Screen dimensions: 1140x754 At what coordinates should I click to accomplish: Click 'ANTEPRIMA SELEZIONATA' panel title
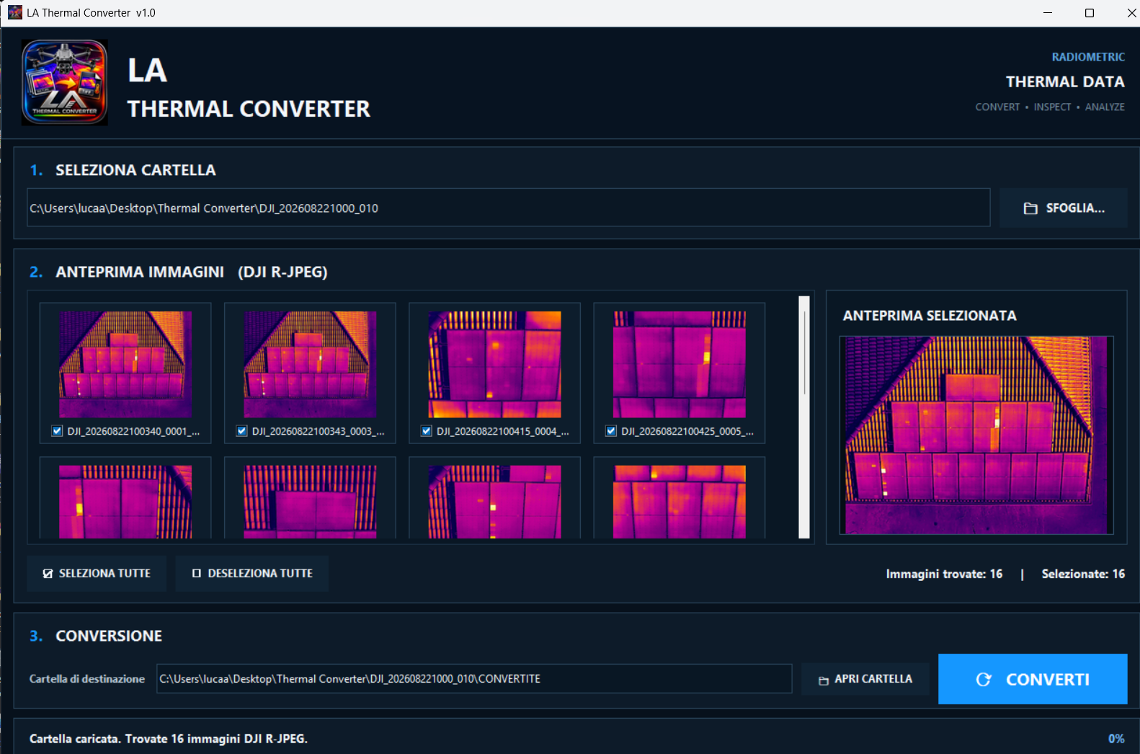coord(930,316)
